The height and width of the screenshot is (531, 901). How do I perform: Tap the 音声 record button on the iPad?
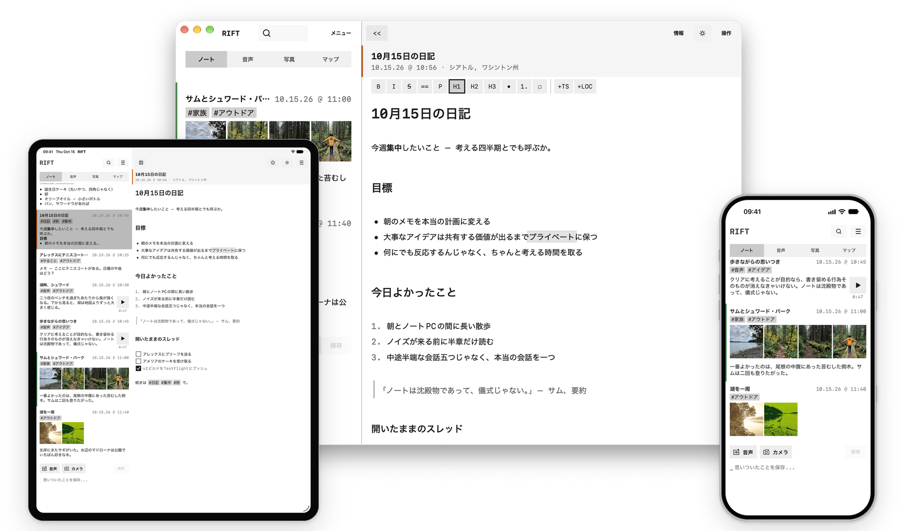(50, 468)
